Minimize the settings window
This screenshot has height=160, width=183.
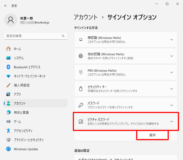tap(157, 4)
